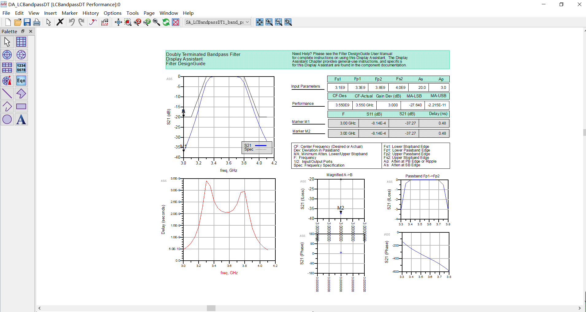Image resolution: width=586 pixels, height=312 pixels.
Task: Zoom in on plot axes
Action: [269, 22]
